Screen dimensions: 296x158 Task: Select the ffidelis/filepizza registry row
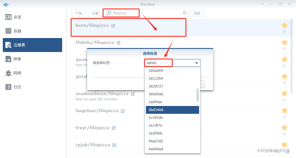click(x=181, y=45)
